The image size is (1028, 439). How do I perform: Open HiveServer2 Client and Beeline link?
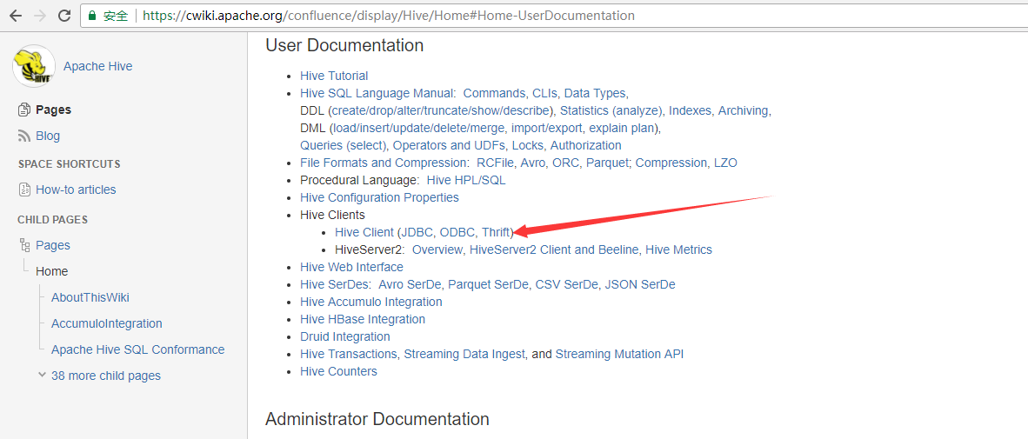tap(555, 249)
